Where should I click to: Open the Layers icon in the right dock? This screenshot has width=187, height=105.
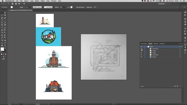[x=185, y=47]
